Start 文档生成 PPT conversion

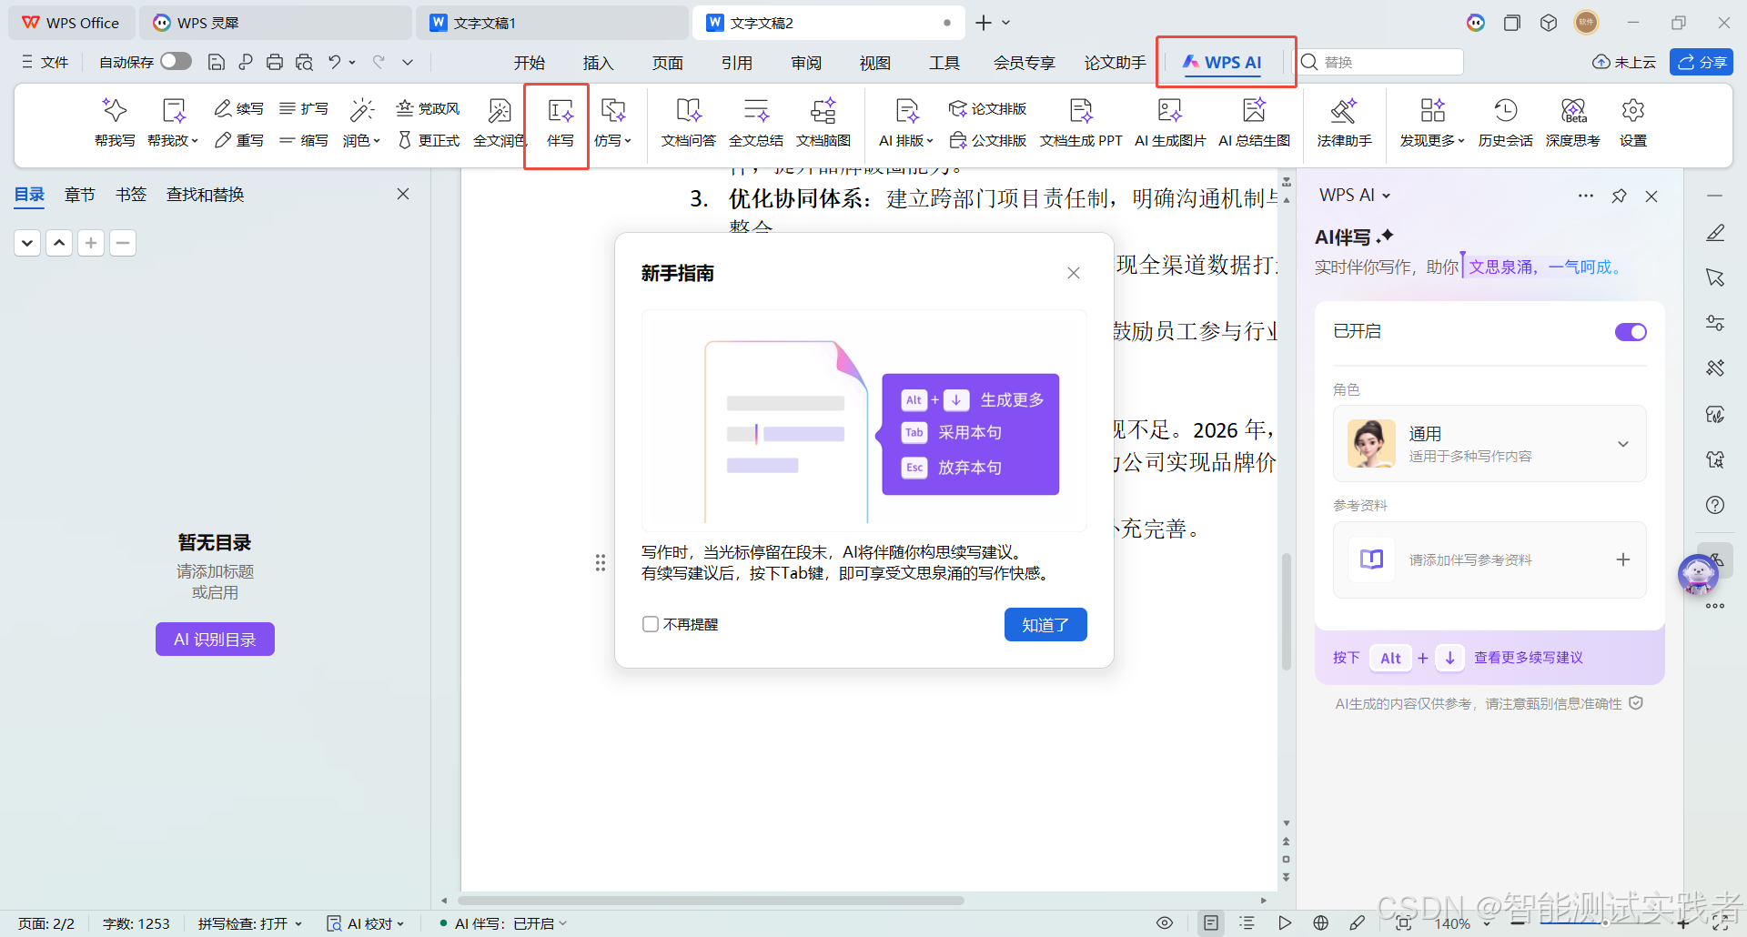click(1081, 123)
